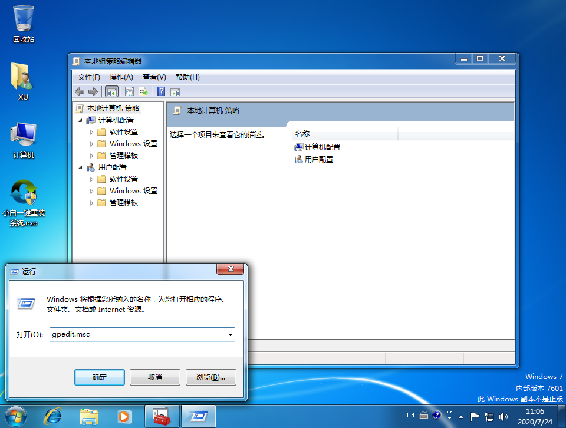Screen dimensions: 566x428
Task: Click the CH input language indicator
Action: tap(411, 416)
